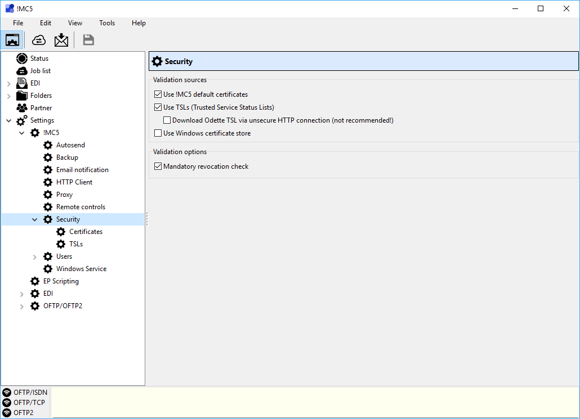Open the Job list cloud icon

(x=22, y=71)
